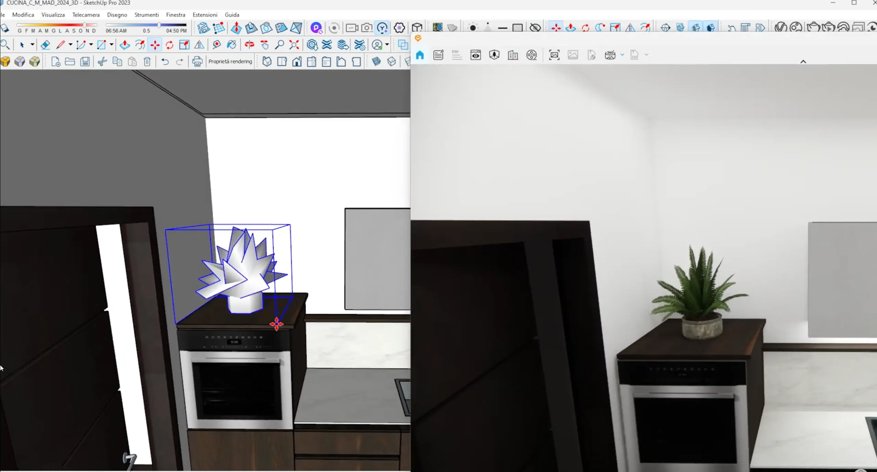Adjust the shadow time-of-day slider handle
Viewport: 877px width, 472px height.
pos(159,25)
